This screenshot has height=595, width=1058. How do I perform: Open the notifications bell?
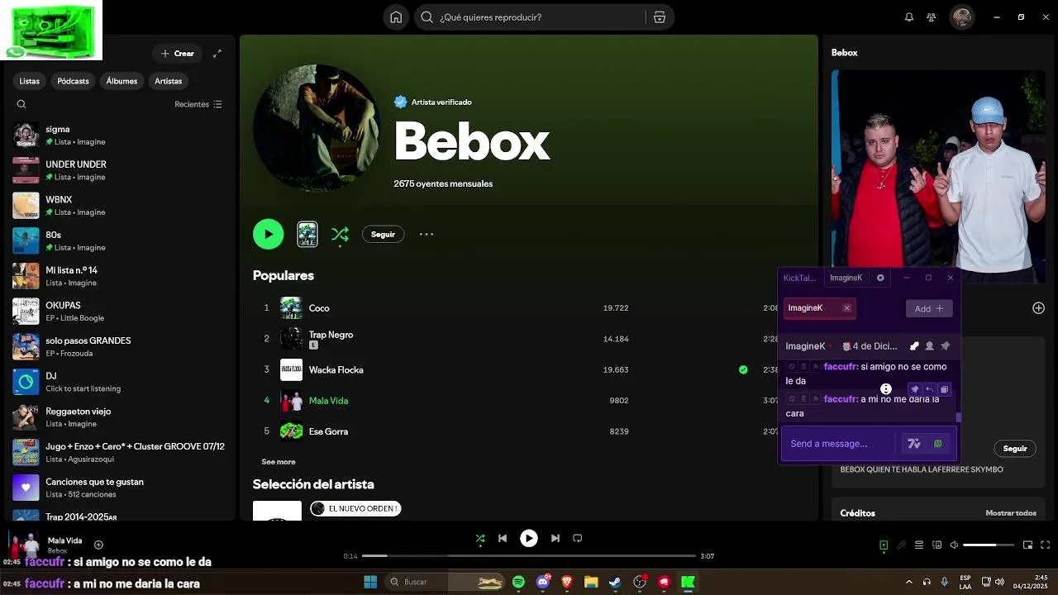pyautogui.click(x=909, y=17)
